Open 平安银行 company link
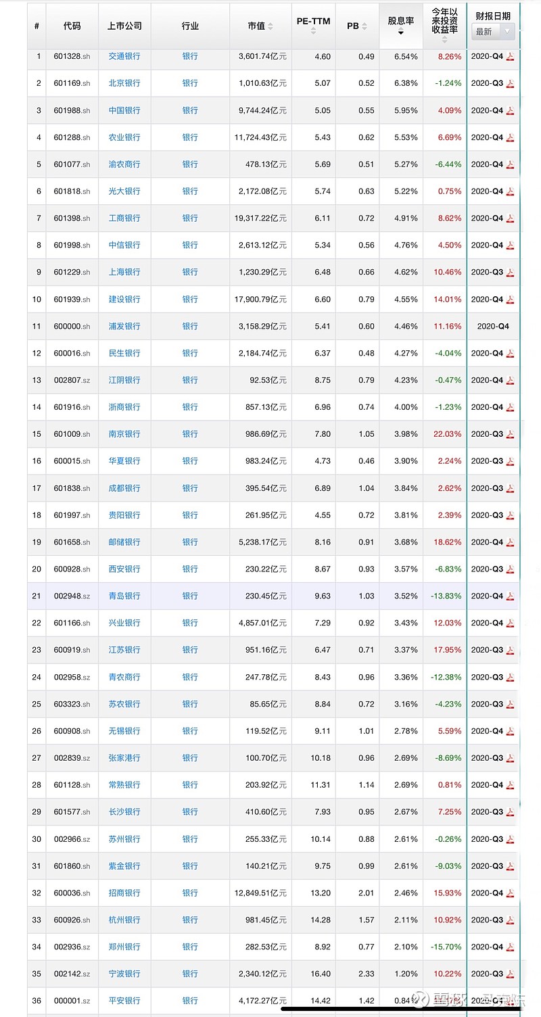 pos(124,1001)
